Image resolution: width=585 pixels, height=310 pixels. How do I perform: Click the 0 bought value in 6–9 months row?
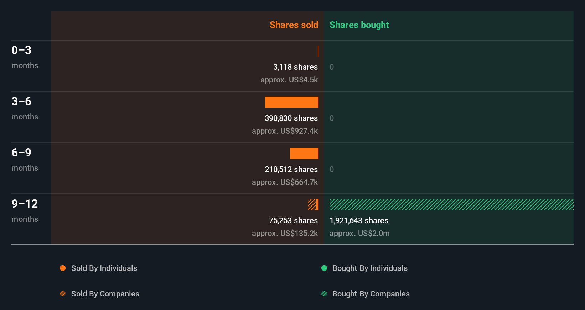pos(332,169)
